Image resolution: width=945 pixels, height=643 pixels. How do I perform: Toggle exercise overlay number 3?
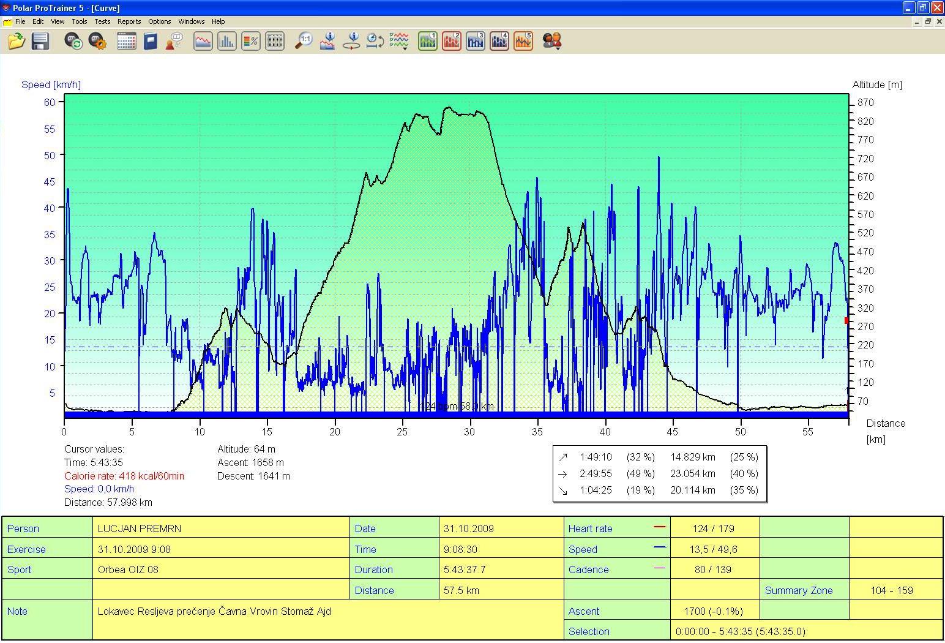(x=476, y=41)
